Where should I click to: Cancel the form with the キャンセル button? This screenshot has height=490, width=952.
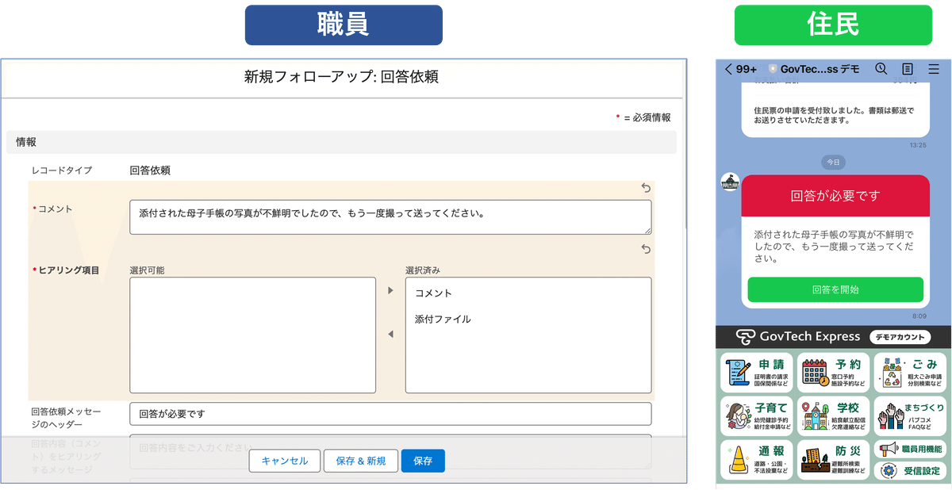pyautogui.click(x=285, y=461)
